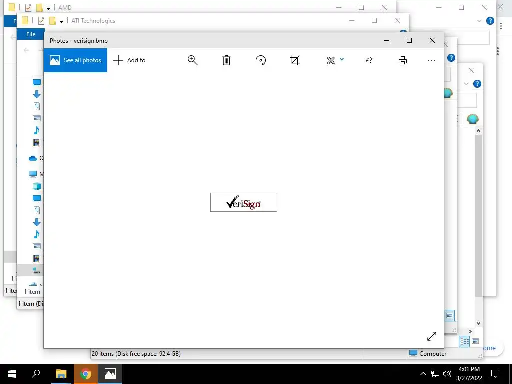Click the vertical scrollbar thumb in back window
Viewport: 512px width, 384px height.
(478, 215)
